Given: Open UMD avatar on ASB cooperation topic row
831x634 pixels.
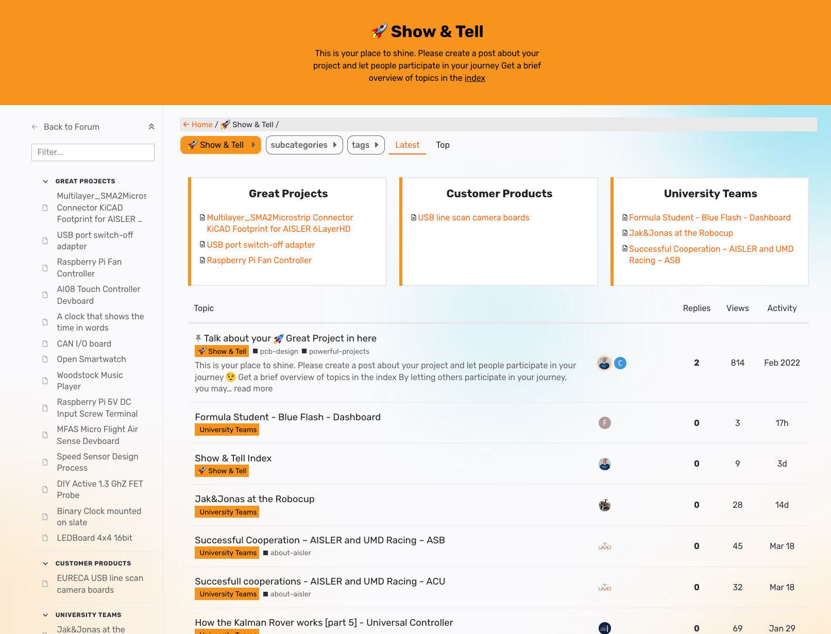Looking at the screenshot, I should coord(605,546).
